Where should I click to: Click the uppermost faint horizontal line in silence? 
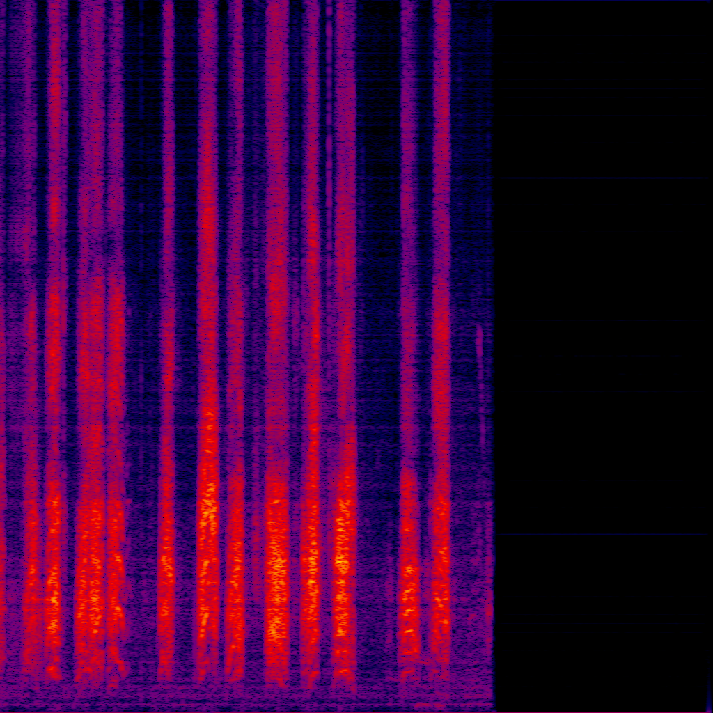(602, 179)
